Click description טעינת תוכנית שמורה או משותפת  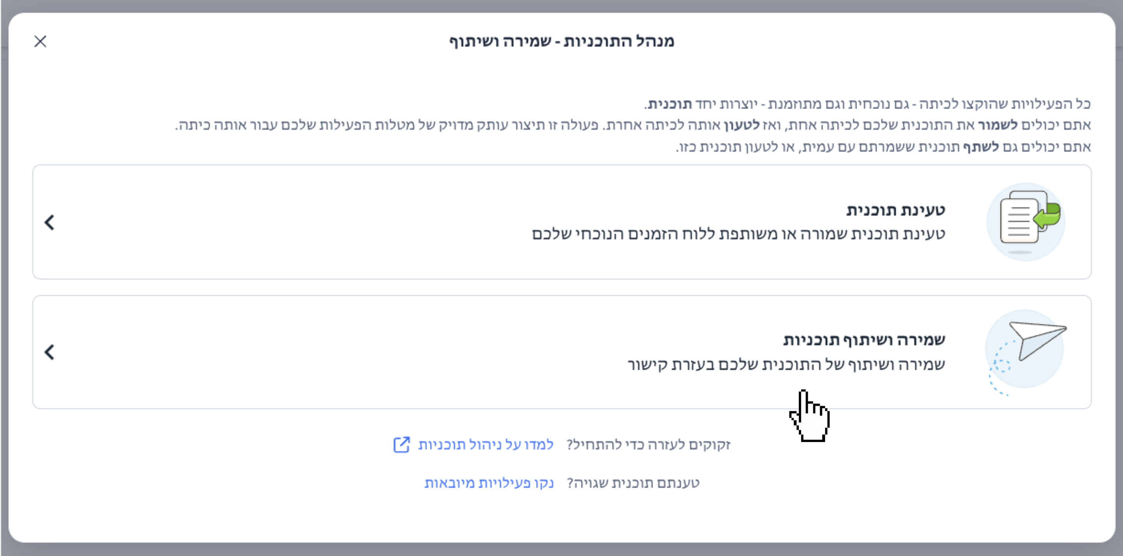[x=738, y=234]
